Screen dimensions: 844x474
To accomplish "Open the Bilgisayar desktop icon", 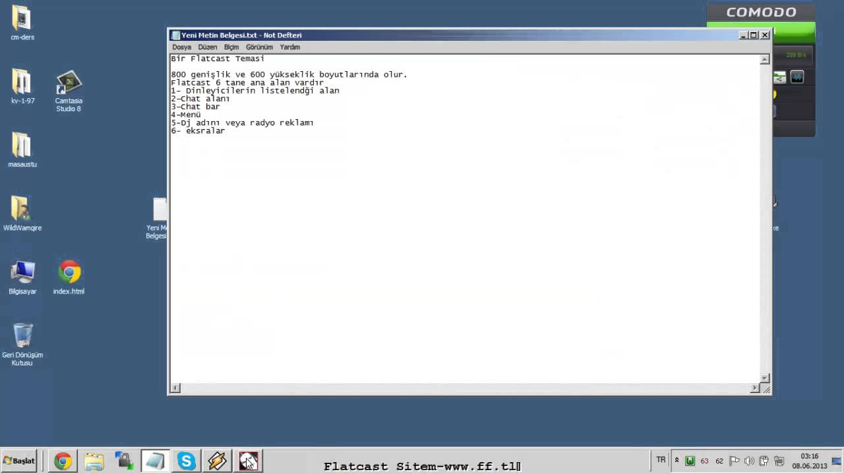I will click(x=22, y=277).
